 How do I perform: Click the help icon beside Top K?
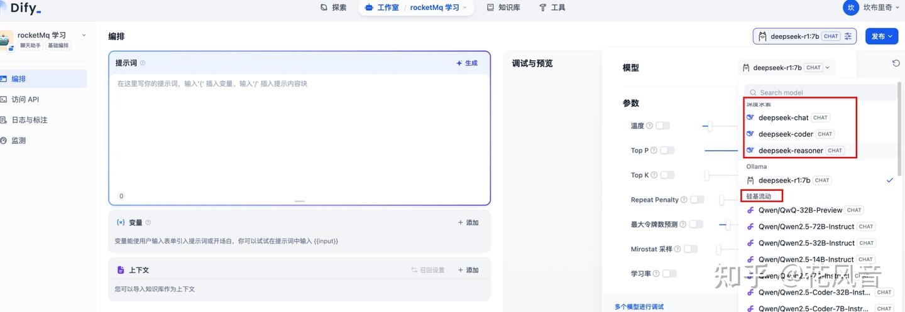coord(654,175)
